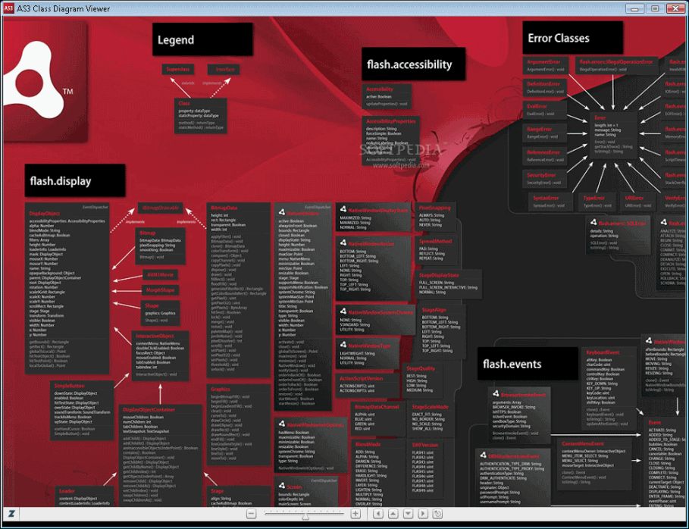This screenshot has width=689, height=529.
Task: Click the StageDisplayState class title
Action: 439,275
